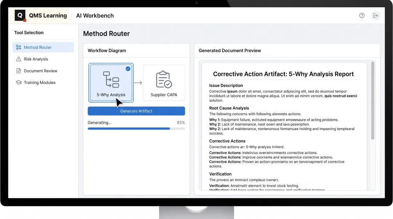Open Document Review from the sidebar
Screen dimensions: 393x219
[43, 71]
